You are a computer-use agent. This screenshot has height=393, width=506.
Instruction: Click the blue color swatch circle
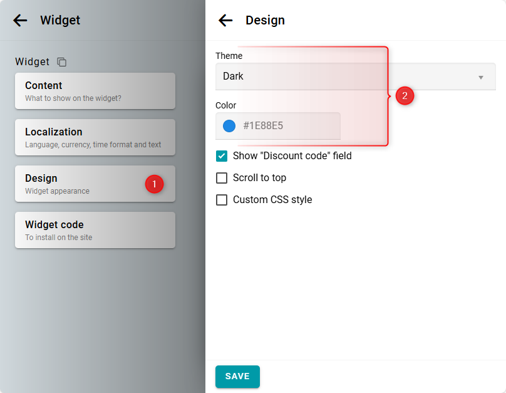[229, 126]
